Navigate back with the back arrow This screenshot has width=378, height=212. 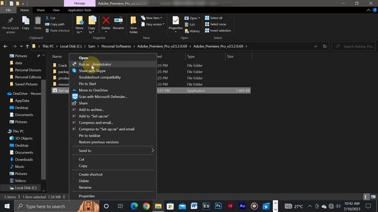[x=5, y=46]
